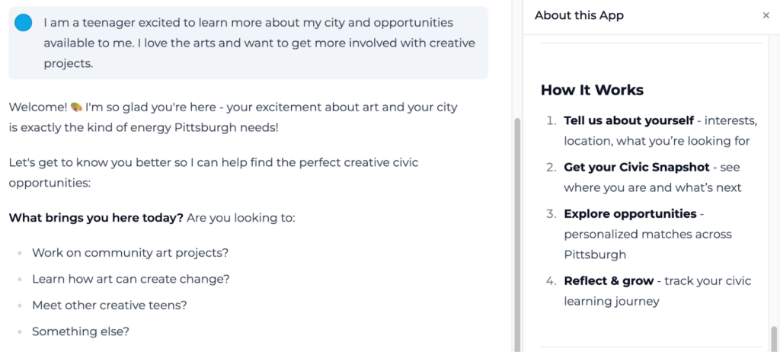This screenshot has width=780, height=352.
Task: Select the Get your Civic Snapshot step
Action: tap(636, 167)
